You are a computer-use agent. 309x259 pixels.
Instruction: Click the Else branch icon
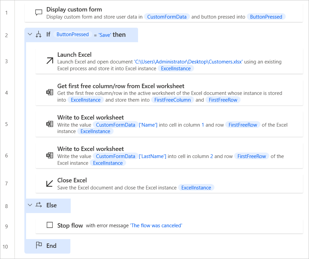tap(39, 205)
